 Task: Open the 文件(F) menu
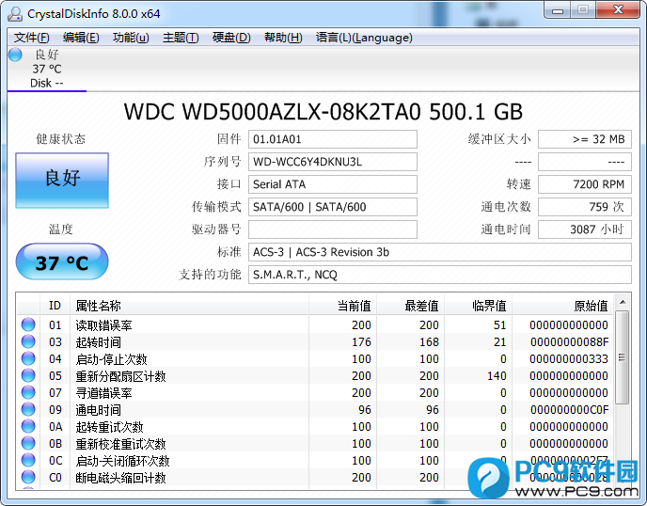click(31, 38)
